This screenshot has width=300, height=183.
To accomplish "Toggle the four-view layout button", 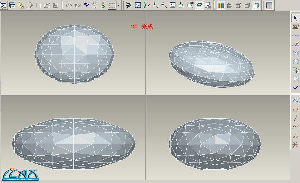I will pyautogui.click(x=269, y=5).
